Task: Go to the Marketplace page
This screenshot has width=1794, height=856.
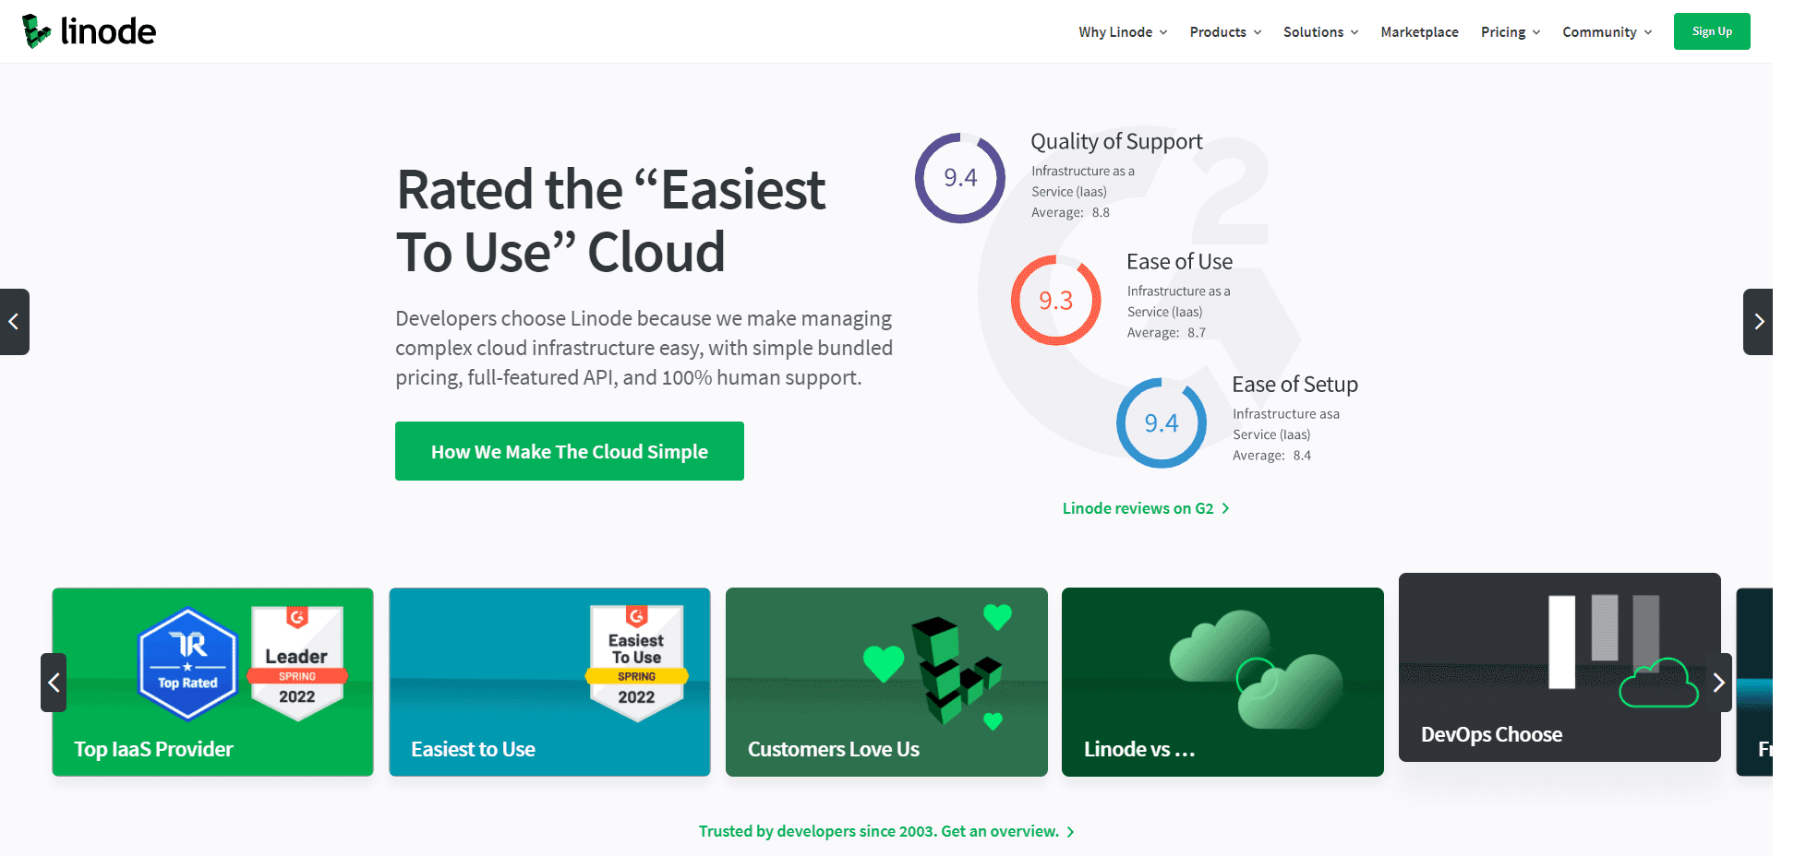Action: pyautogui.click(x=1419, y=31)
